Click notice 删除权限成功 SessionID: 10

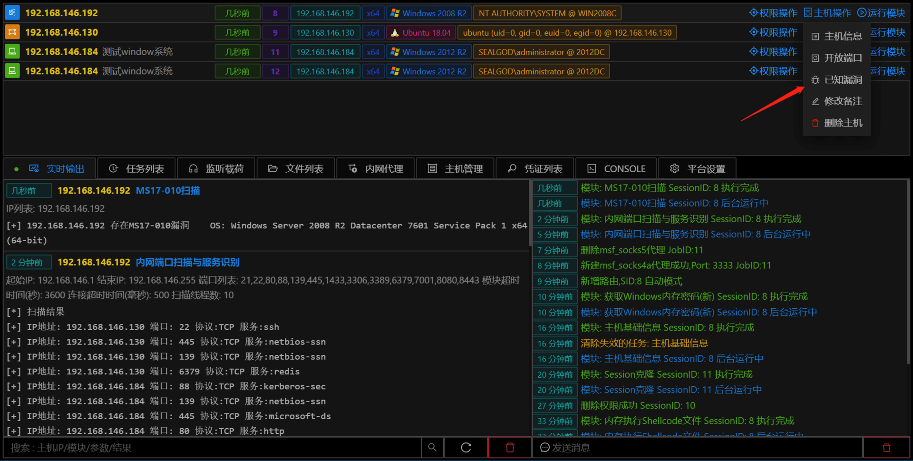tap(638, 405)
